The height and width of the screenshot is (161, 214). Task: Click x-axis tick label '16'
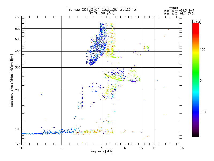pos(182,148)
